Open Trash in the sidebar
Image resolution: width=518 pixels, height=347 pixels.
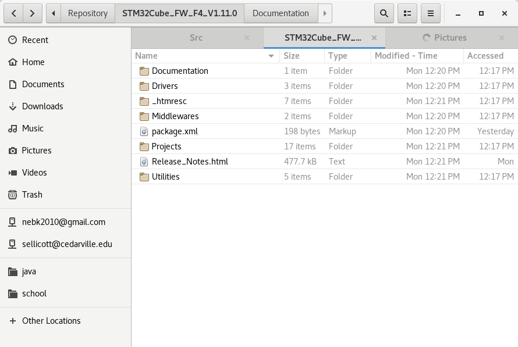coord(65,195)
